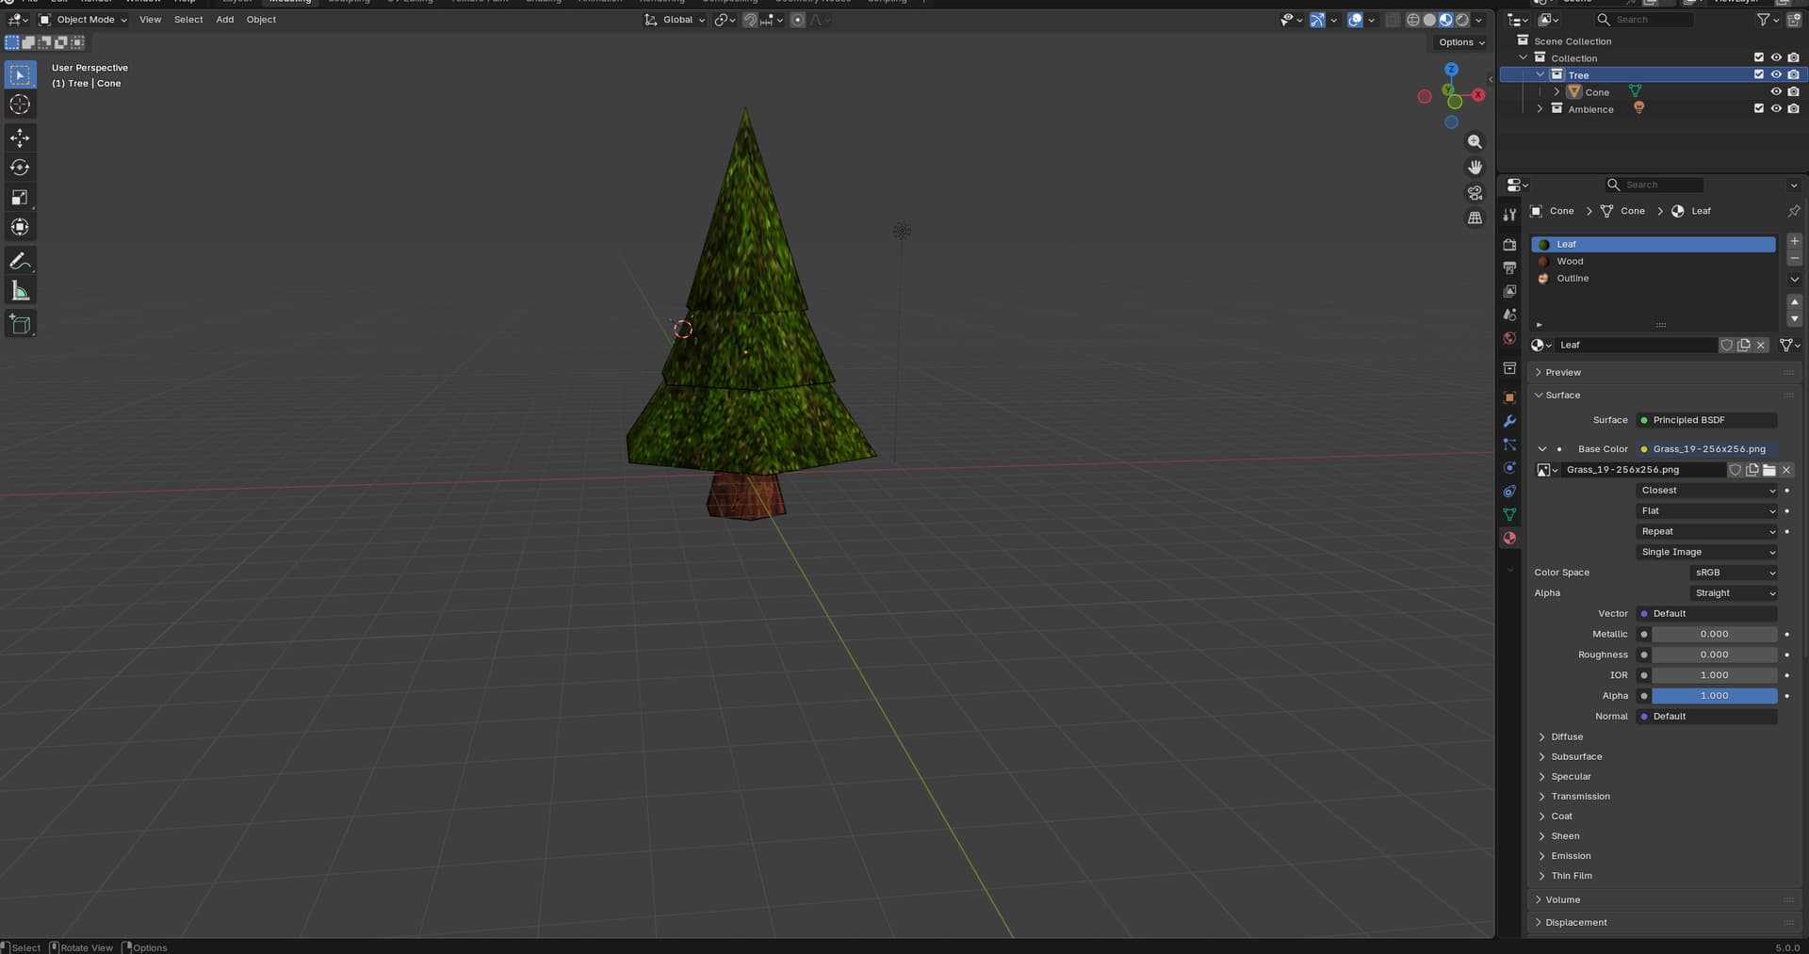Activate the Move tool
1809x954 pixels.
click(20, 138)
